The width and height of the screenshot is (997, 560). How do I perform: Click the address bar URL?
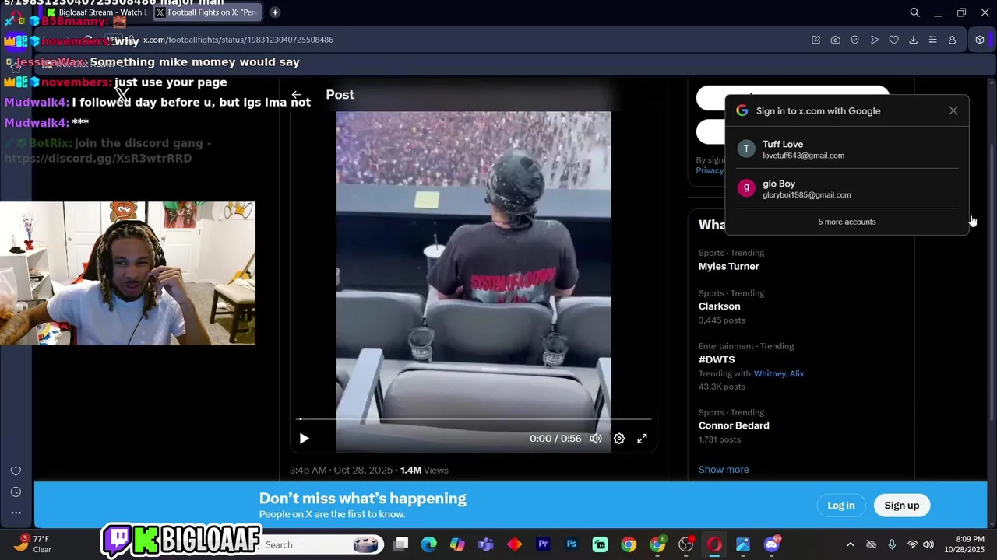point(238,40)
